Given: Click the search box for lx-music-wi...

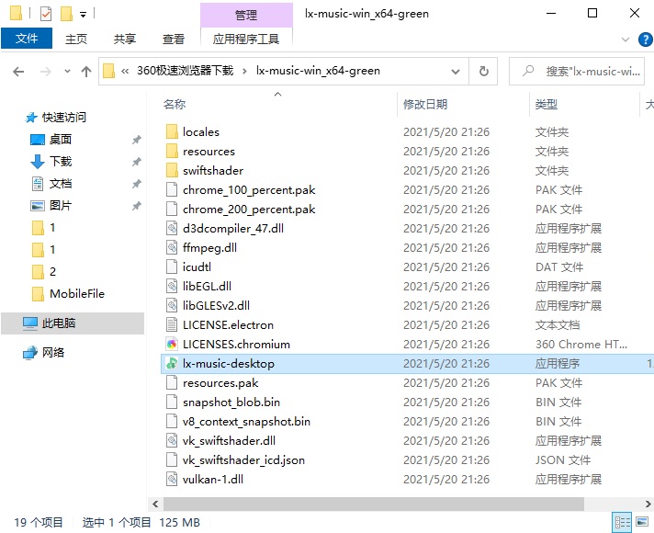Looking at the screenshot, I should click(577, 72).
